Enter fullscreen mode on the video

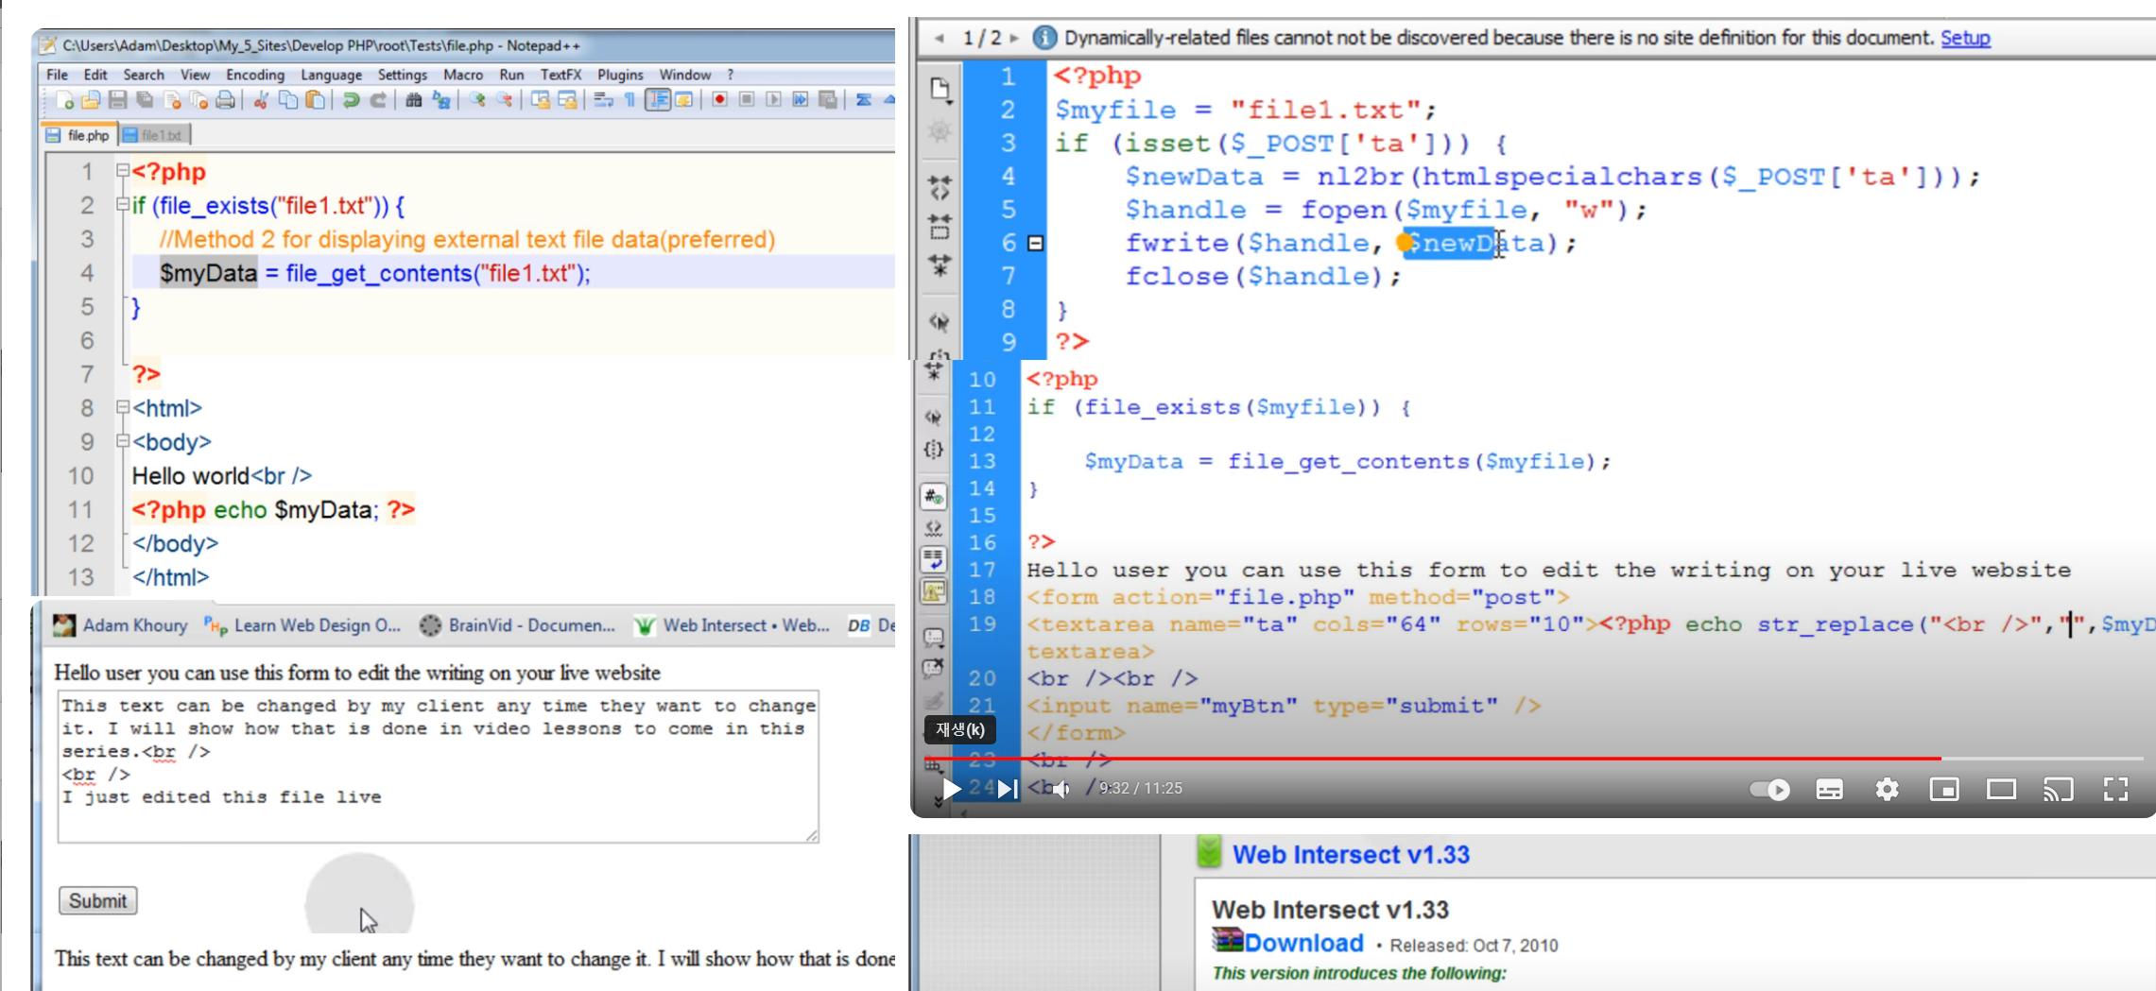point(2115,789)
